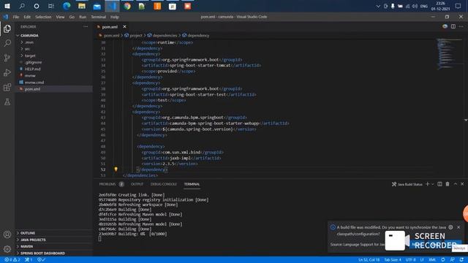
Task: Expand the src folder
Action: 27,49
